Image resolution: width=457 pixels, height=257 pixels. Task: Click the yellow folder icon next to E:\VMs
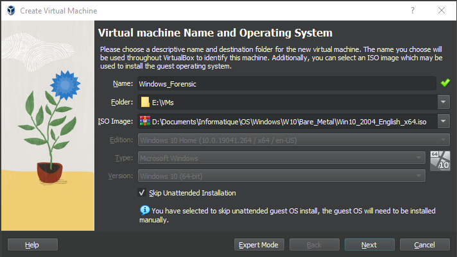[x=144, y=102]
